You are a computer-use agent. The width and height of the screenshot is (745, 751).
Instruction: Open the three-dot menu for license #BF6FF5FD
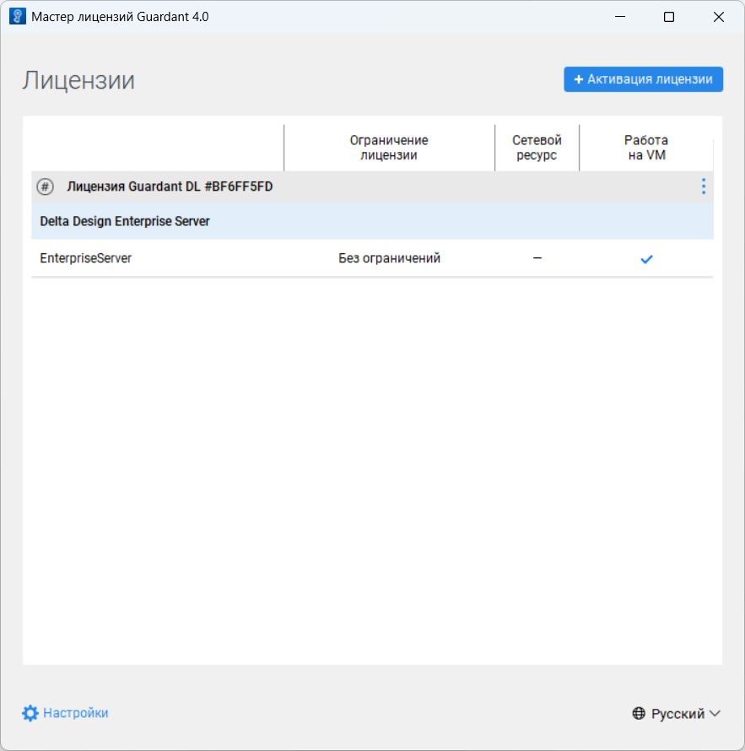point(704,186)
